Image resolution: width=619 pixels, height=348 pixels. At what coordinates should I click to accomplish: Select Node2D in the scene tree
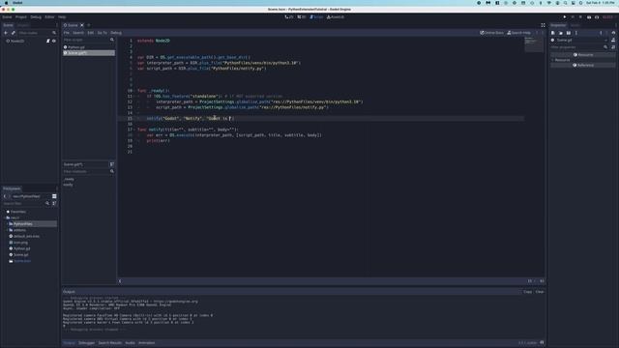tap(17, 41)
